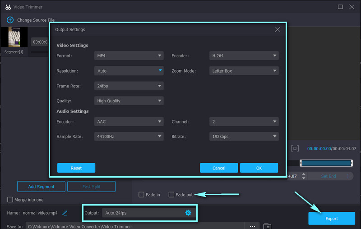Select the Segment[1] video thumbnail
This screenshot has height=229, width=361.
[14, 37]
